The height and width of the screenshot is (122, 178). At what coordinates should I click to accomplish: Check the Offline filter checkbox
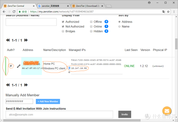tap(91, 22)
